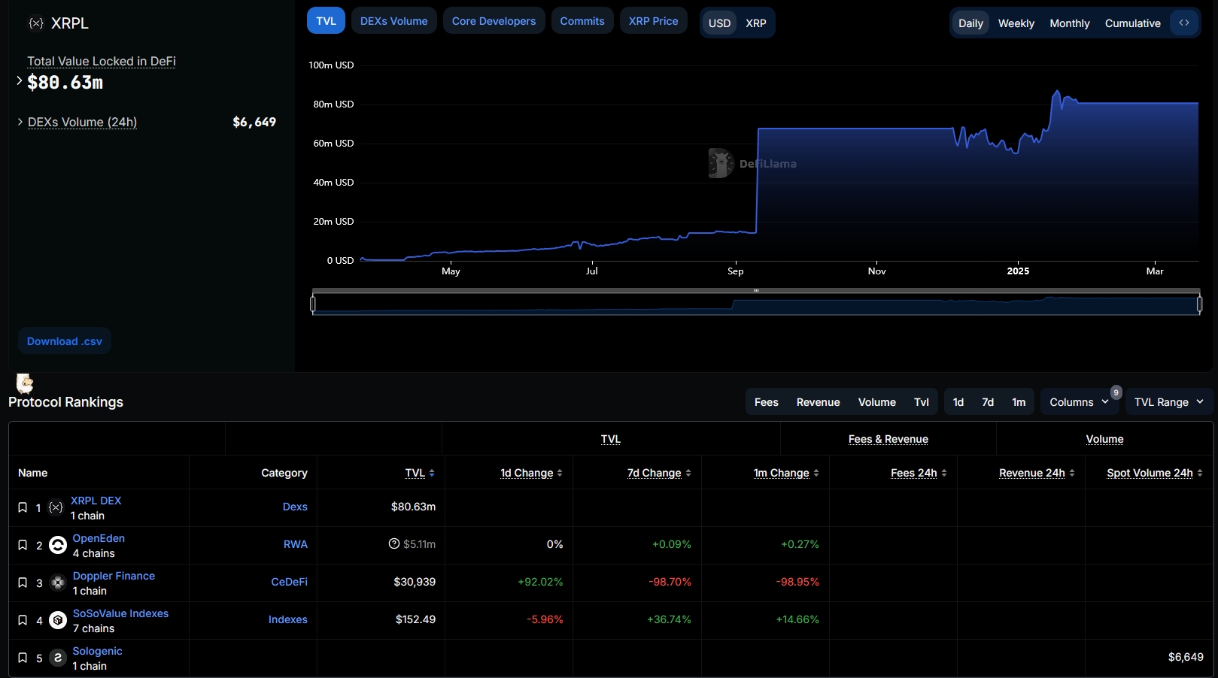Toggle the TVL chart metric
Viewport: 1218px width, 678px height.
(x=327, y=21)
